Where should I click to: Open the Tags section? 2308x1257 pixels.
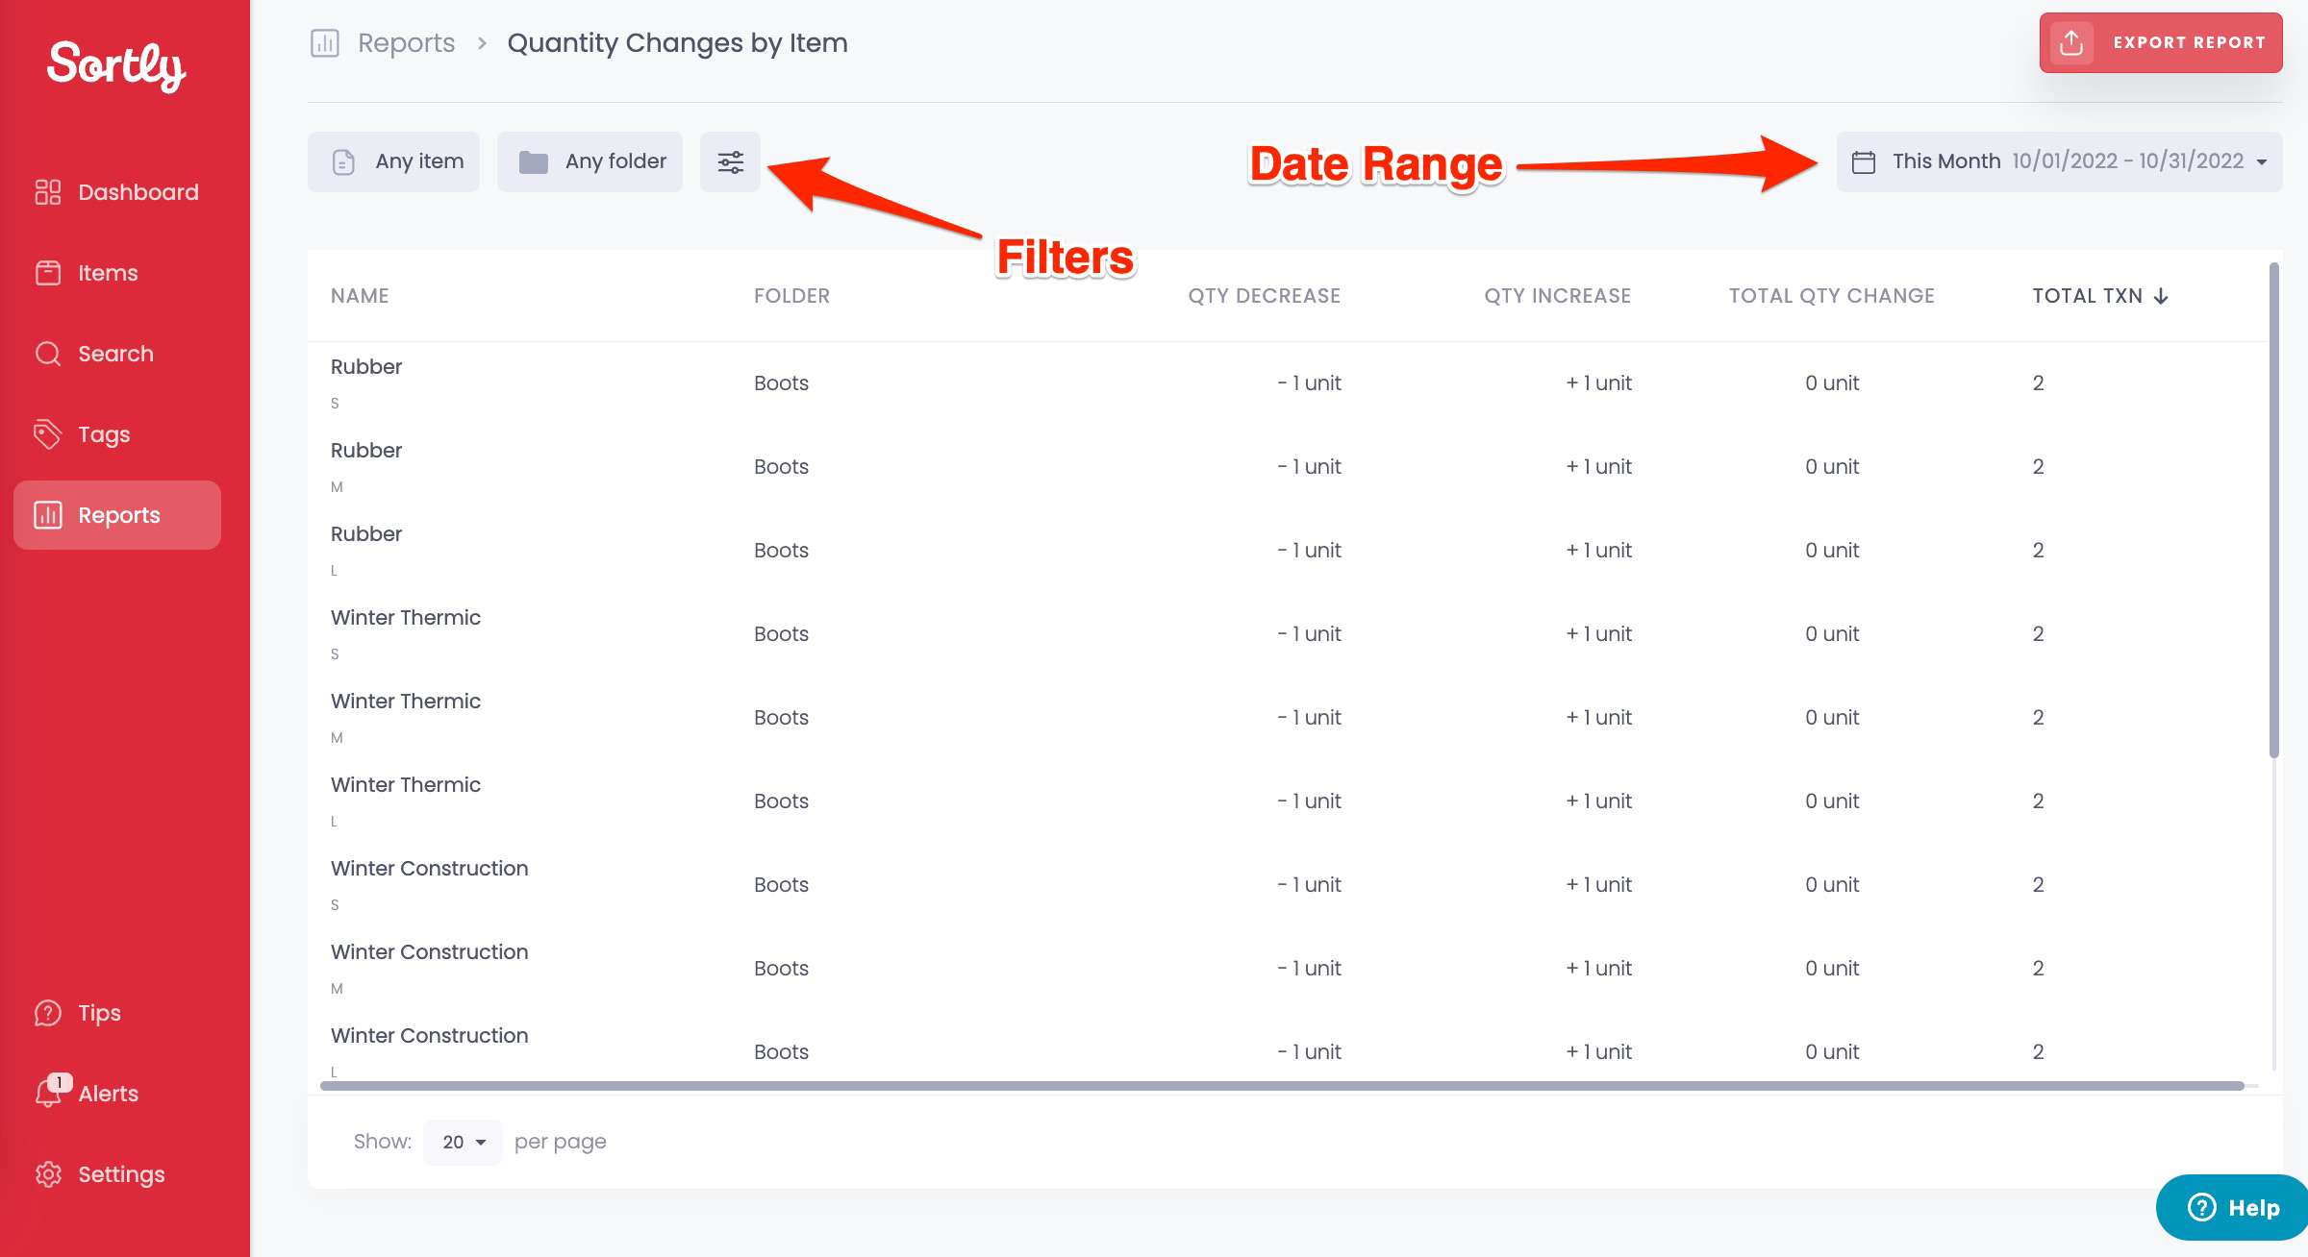[117, 434]
